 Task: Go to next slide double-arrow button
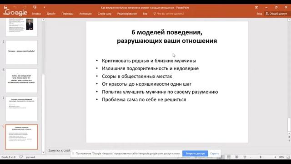[289, 141]
